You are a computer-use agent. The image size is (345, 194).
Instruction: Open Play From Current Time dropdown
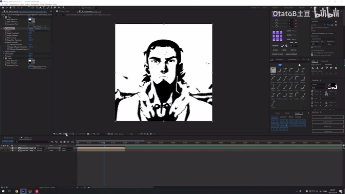(x=324, y=39)
